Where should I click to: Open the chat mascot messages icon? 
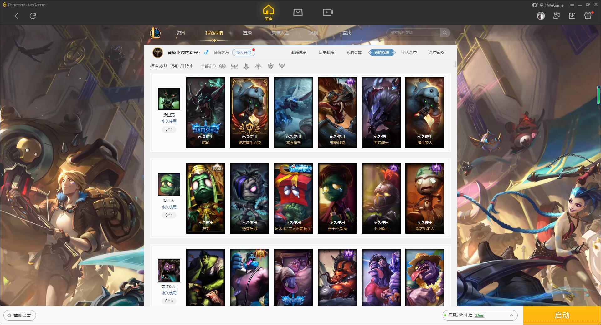557,16
